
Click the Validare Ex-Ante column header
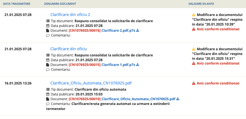pos(200,4)
